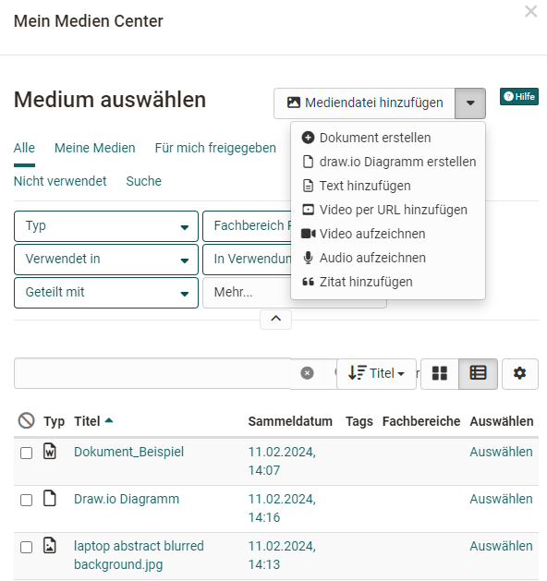
Task: Click the image file icon of laptop abstract row
Action: point(50,545)
